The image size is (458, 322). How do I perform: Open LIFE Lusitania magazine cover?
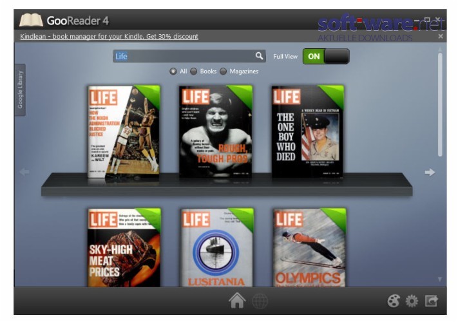[216, 247]
